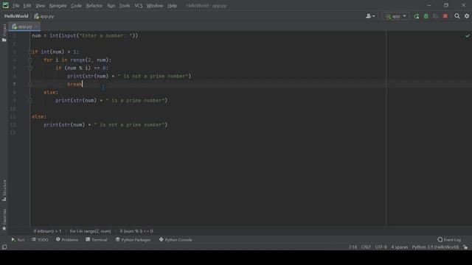Click line number 1 in the gutter

14,36
